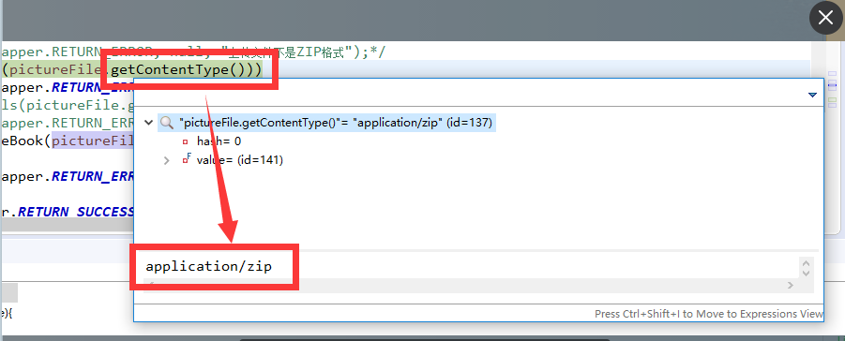Close the image viewer with the X button

pyautogui.click(x=825, y=19)
